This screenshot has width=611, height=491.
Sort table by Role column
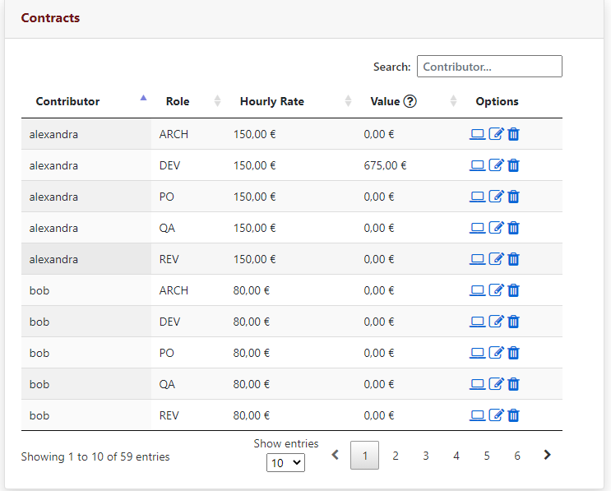click(188, 101)
